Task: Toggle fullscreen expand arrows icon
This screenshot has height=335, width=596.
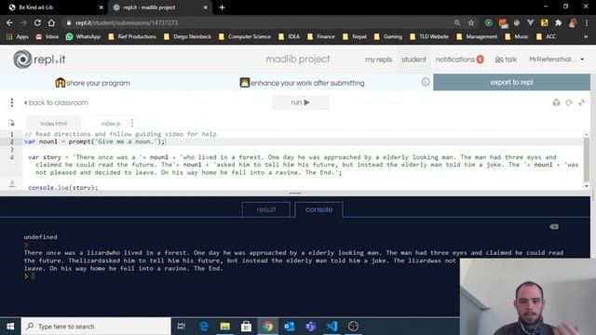Action: (x=581, y=102)
